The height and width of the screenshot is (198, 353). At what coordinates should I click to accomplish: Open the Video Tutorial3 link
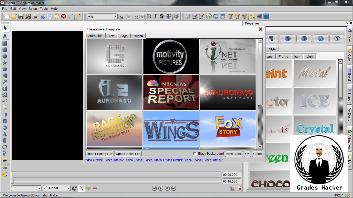click(x=135, y=160)
